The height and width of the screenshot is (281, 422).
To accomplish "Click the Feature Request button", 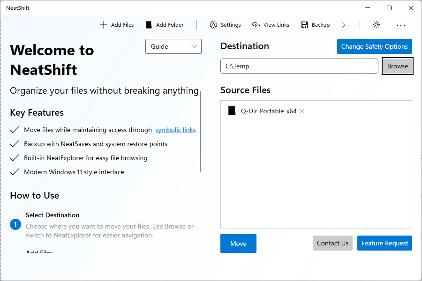I will (384, 243).
